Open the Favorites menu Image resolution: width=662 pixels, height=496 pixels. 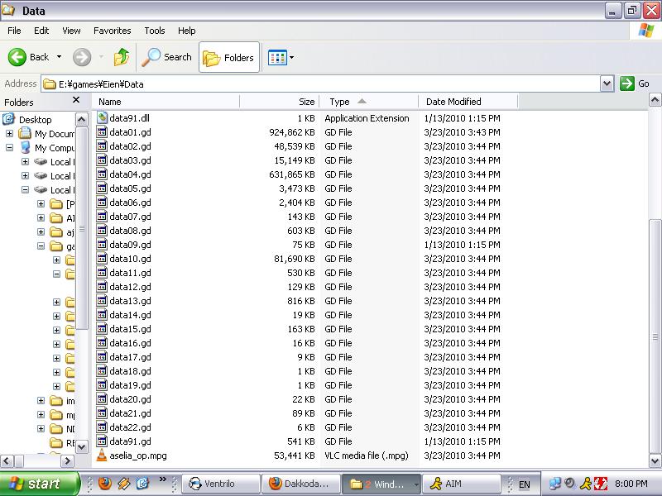click(x=113, y=31)
